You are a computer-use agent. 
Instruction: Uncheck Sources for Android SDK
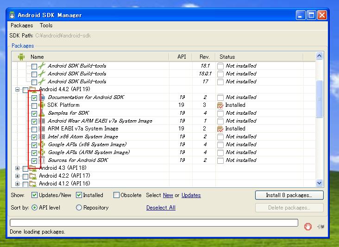pyautogui.click(x=34, y=161)
